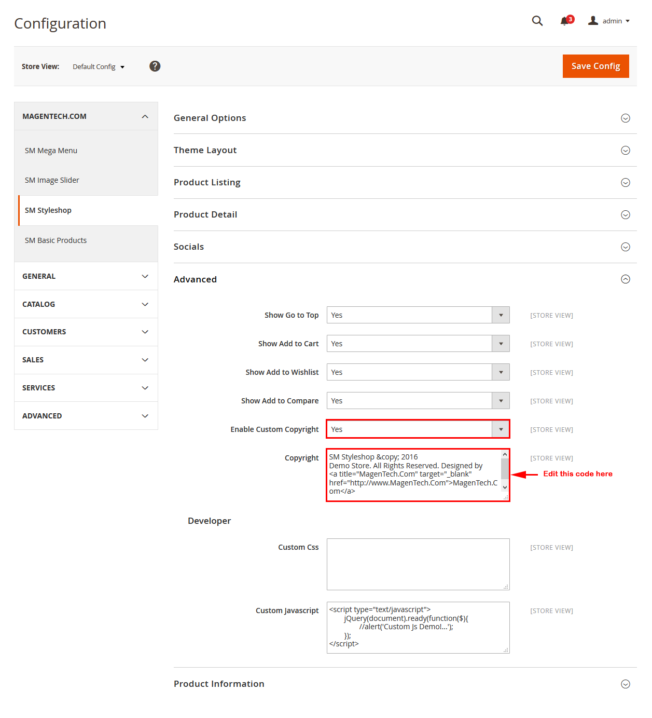652x718 pixels.
Task: Expand the Product Listing section arrow
Action: point(625,183)
